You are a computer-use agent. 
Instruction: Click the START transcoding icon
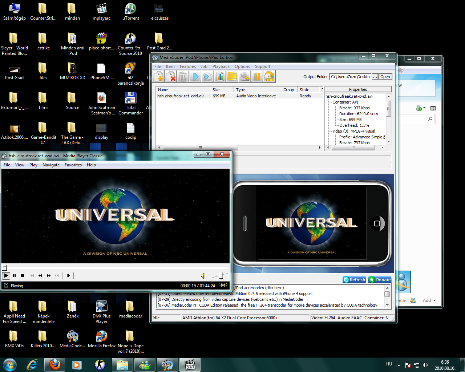(x=270, y=76)
